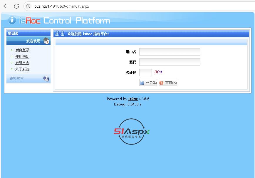Click the 'Control Platform' header title
255x178 pixels.
coord(77,21)
